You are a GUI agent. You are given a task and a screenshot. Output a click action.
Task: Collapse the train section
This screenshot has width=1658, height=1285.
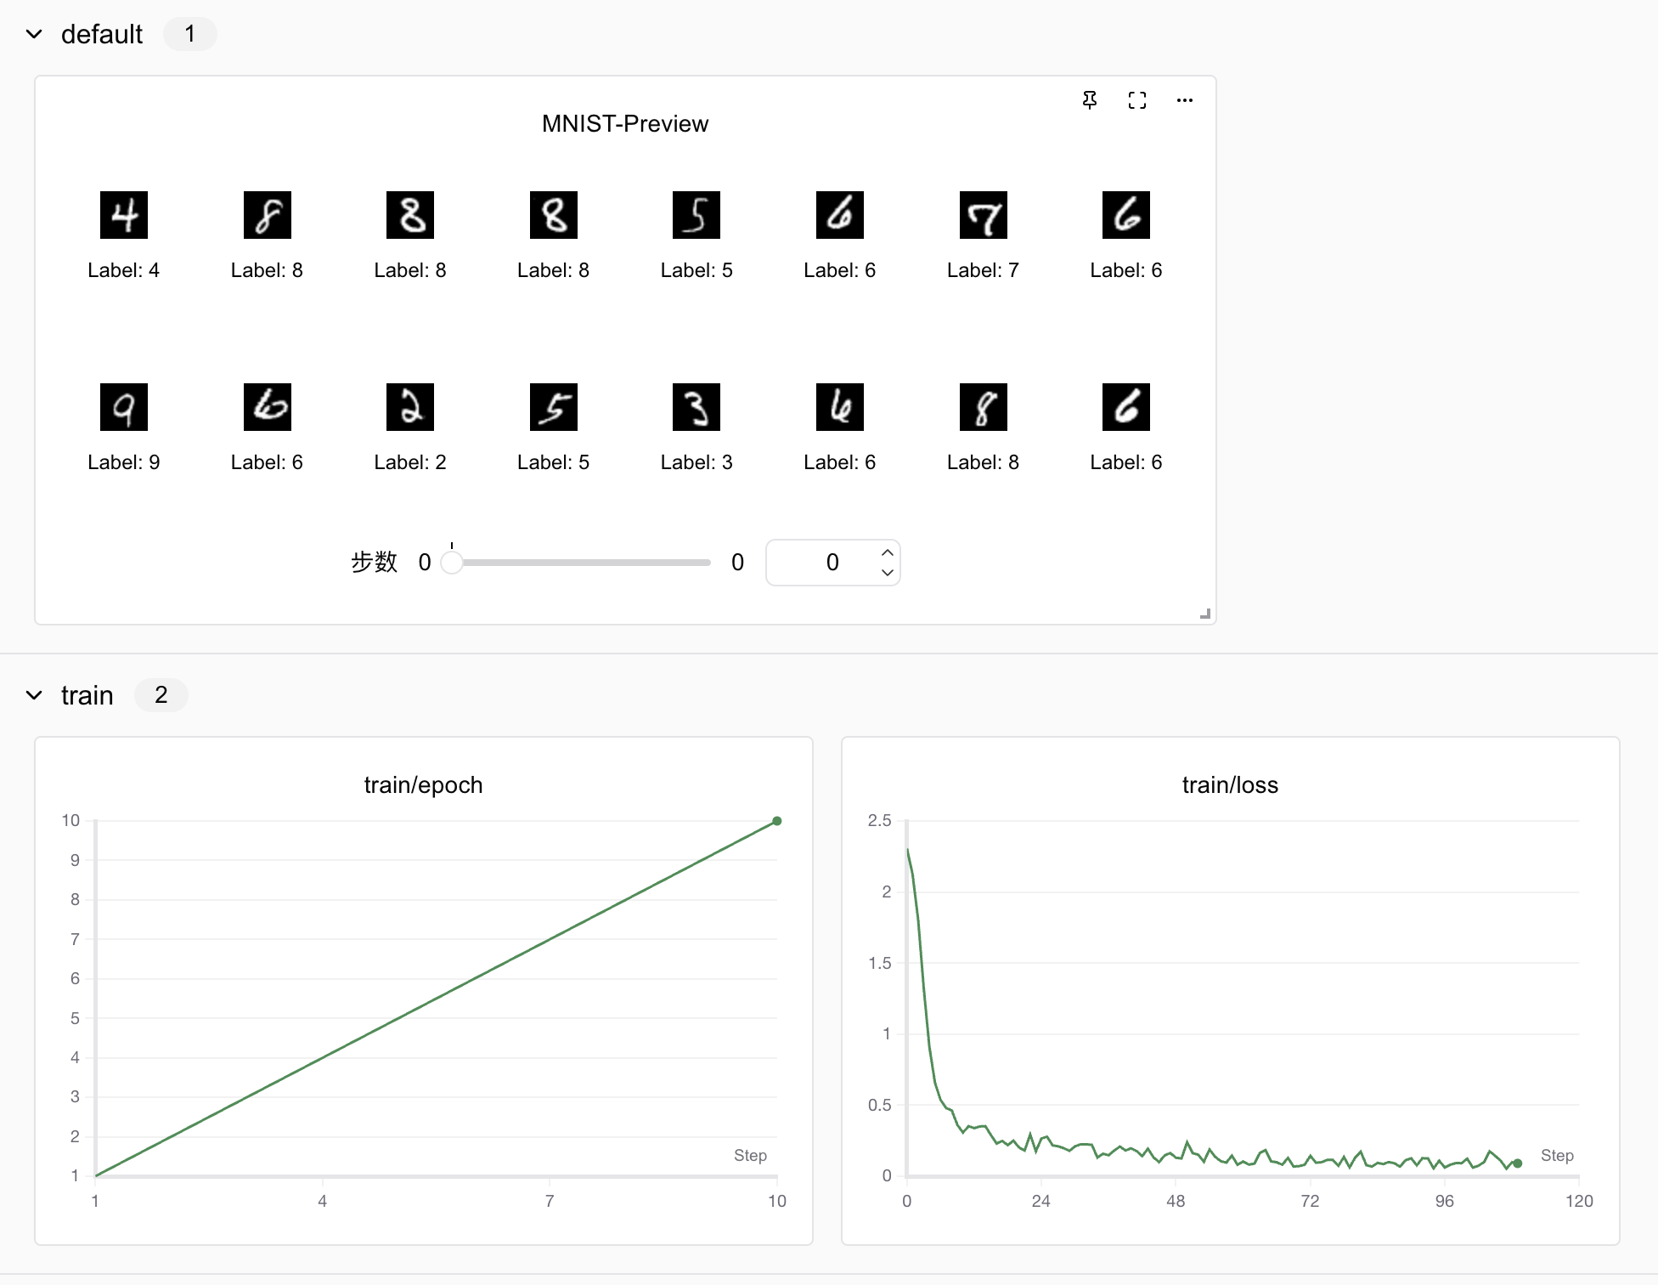click(34, 695)
